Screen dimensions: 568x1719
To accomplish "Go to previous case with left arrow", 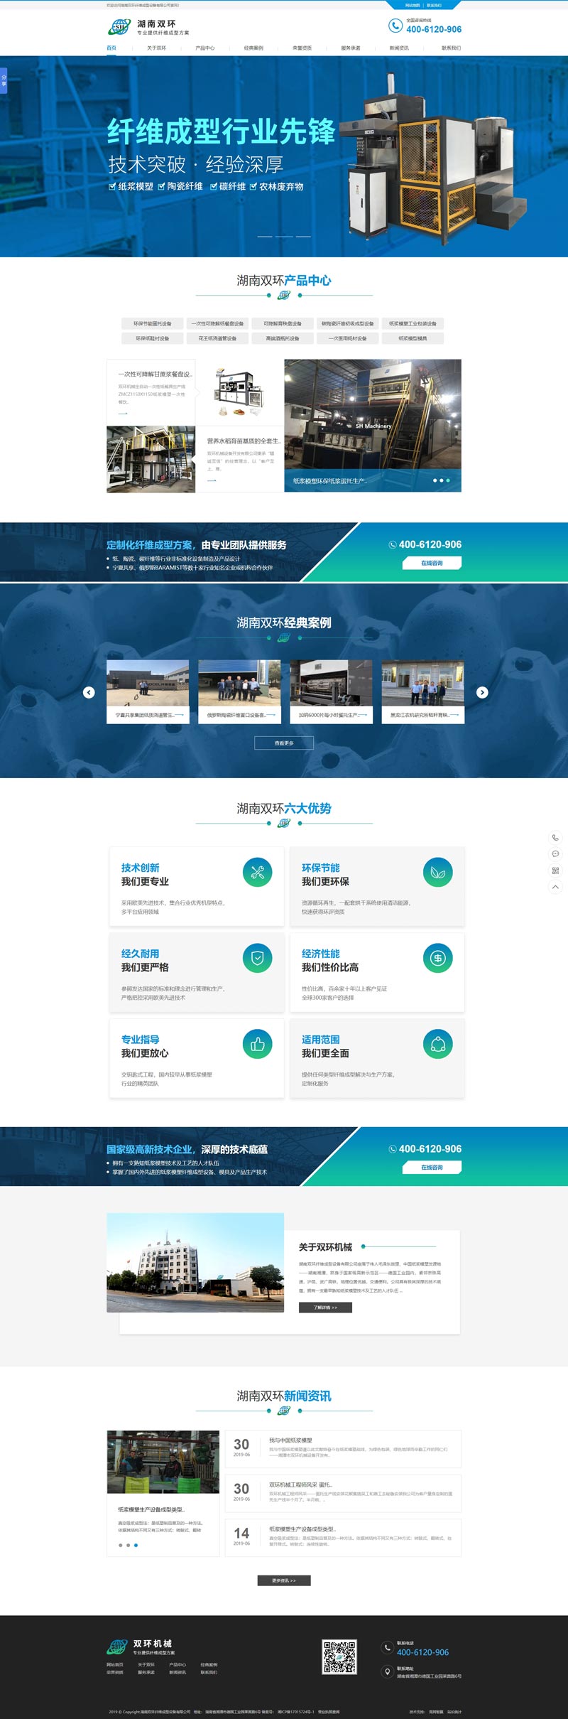I will (89, 692).
